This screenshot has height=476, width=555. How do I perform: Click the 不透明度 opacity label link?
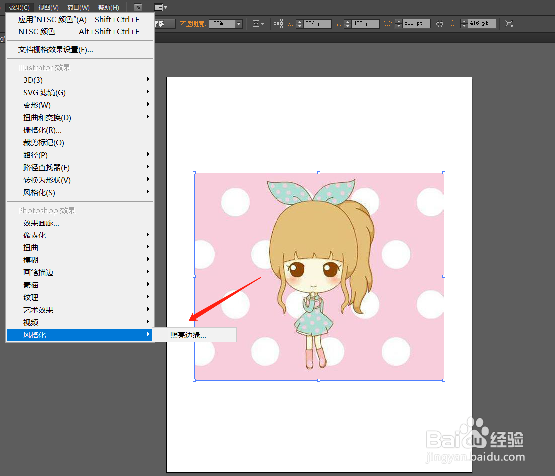(193, 24)
